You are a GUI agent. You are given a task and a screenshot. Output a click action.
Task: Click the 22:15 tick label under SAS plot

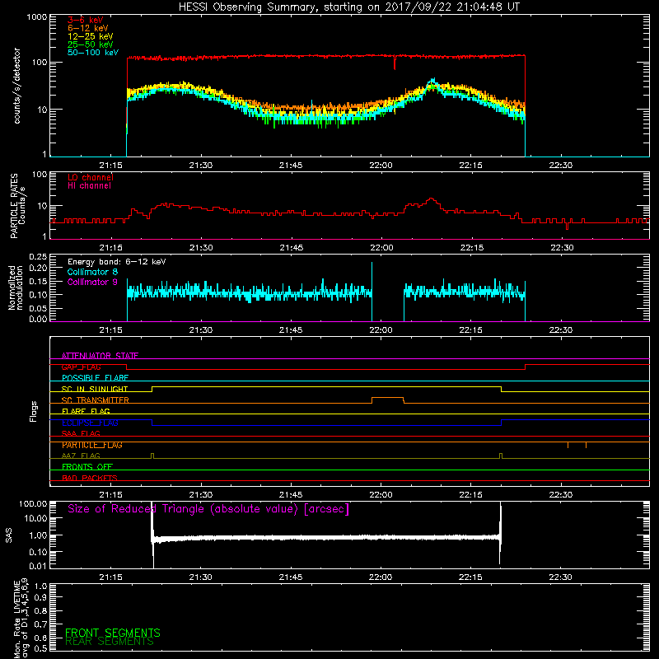pyautogui.click(x=470, y=577)
